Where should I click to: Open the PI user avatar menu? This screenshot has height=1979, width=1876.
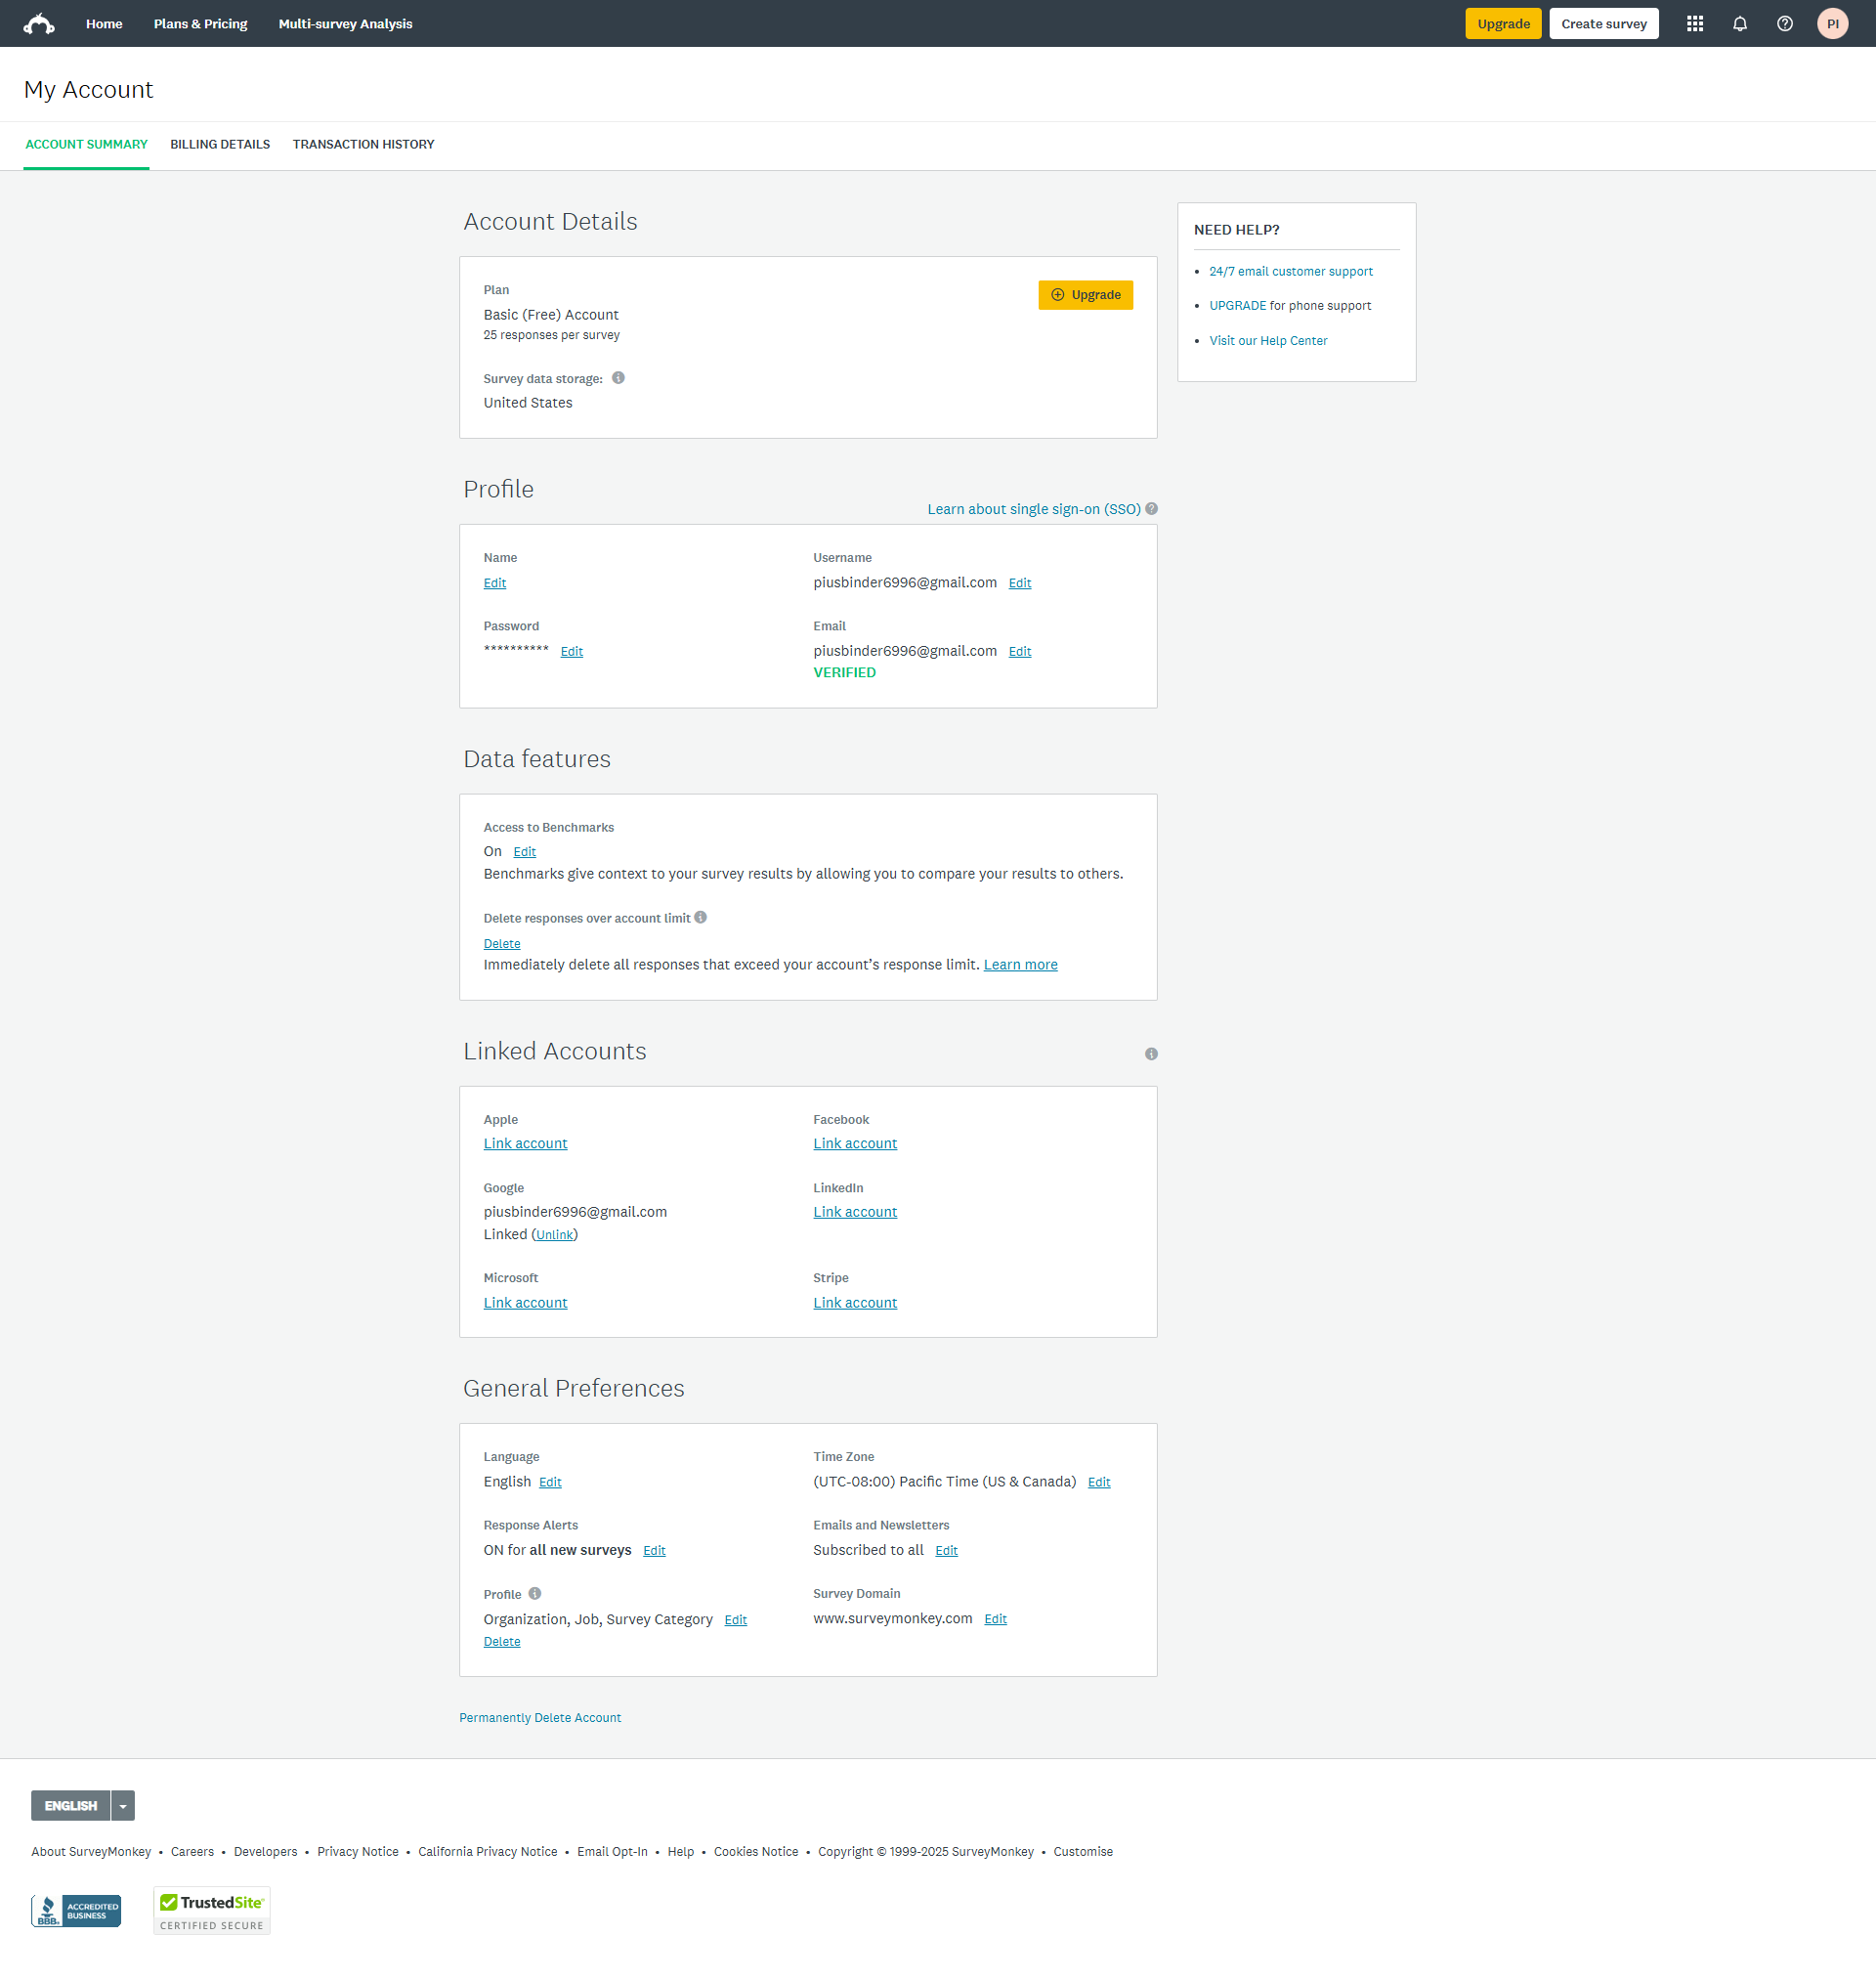pos(1831,24)
